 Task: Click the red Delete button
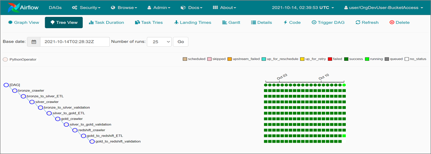coord(399,22)
